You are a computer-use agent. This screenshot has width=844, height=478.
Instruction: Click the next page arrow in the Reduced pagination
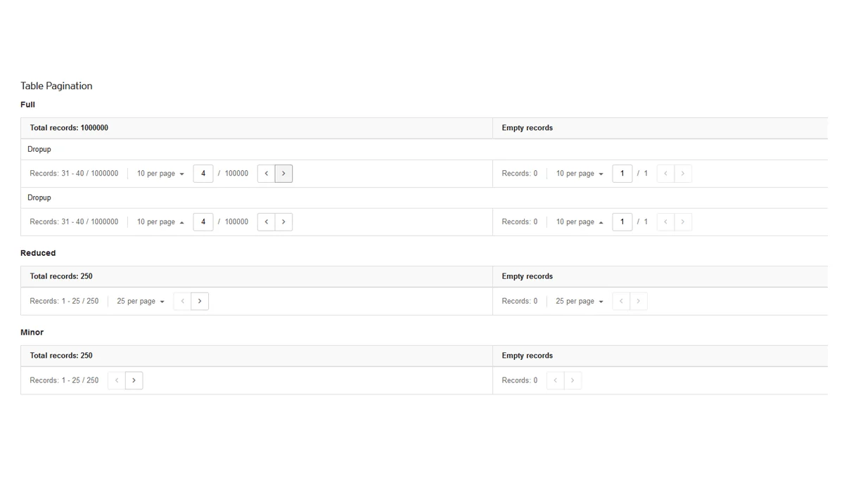tap(200, 301)
